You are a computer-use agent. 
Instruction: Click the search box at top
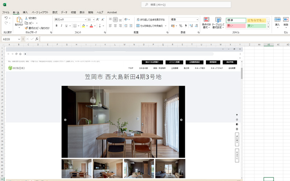coord(186,5)
